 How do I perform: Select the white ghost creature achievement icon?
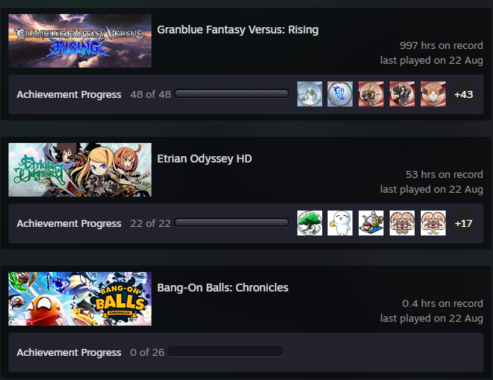(340, 223)
